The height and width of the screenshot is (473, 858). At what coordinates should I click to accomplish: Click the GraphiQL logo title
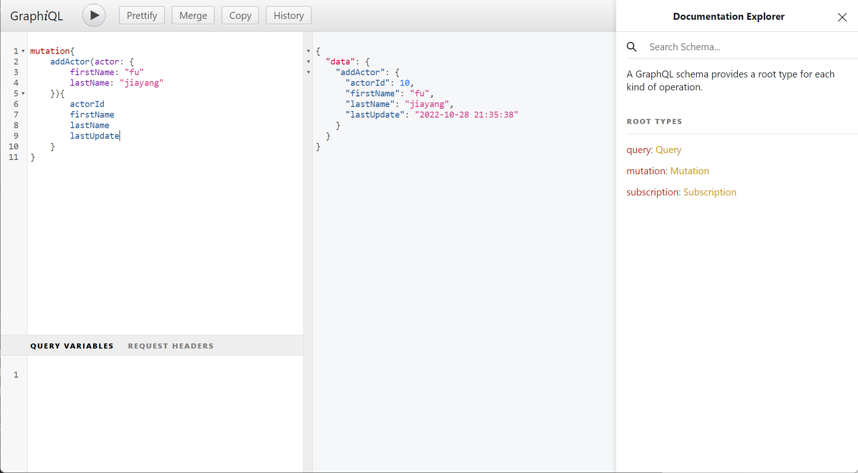[x=36, y=16]
